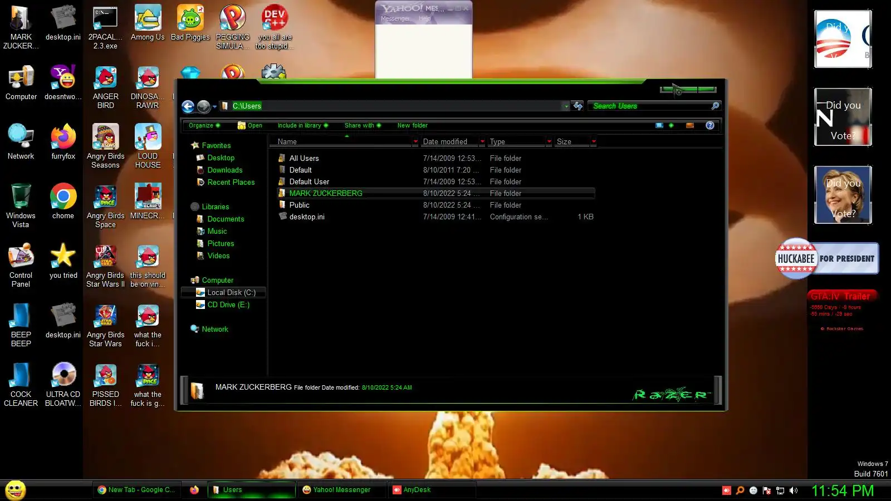Toggle the Explorer preview pane button
Viewport: 891px width, 501px height.
[690, 125]
